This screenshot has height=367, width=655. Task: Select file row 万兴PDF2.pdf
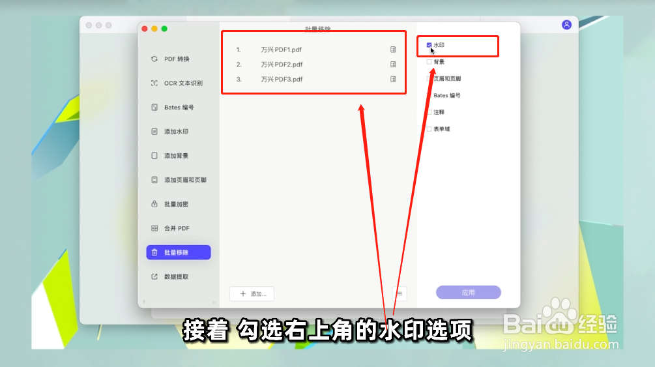click(x=315, y=65)
